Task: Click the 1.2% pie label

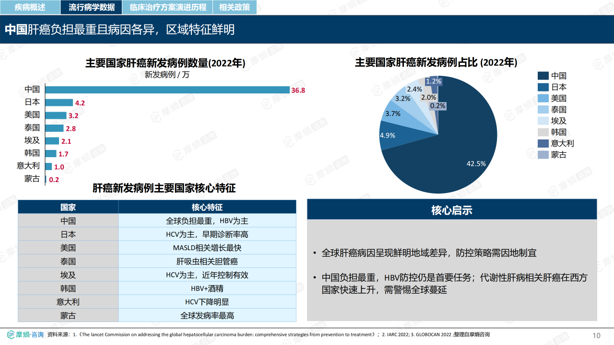Action: tap(434, 81)
